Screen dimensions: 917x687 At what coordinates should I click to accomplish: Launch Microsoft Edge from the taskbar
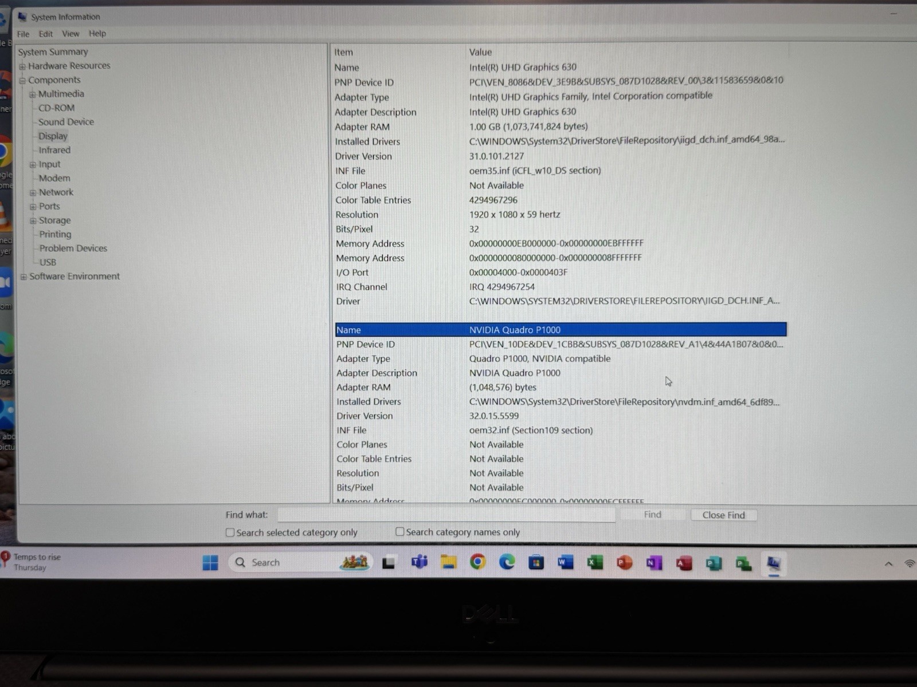(x=507, y=563)
